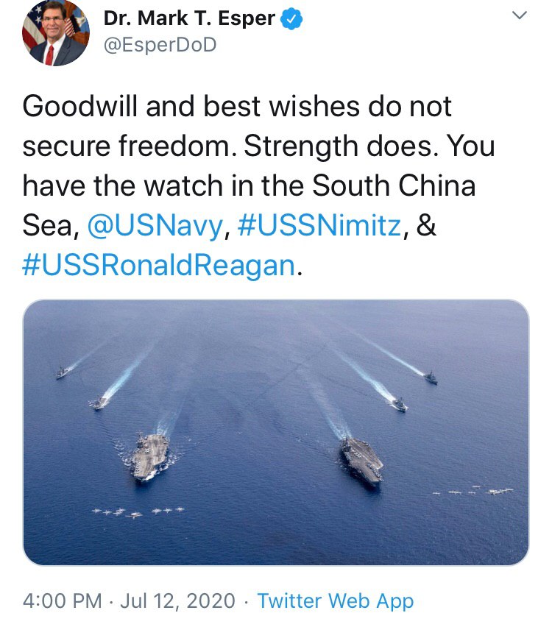Viewport: 552px width, 627px height.
Task: Open the #USSRonaldReagan hashtag
Action: point(158,265)
